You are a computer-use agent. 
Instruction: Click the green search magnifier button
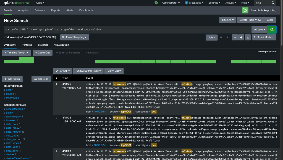click(x=272, y=29)
